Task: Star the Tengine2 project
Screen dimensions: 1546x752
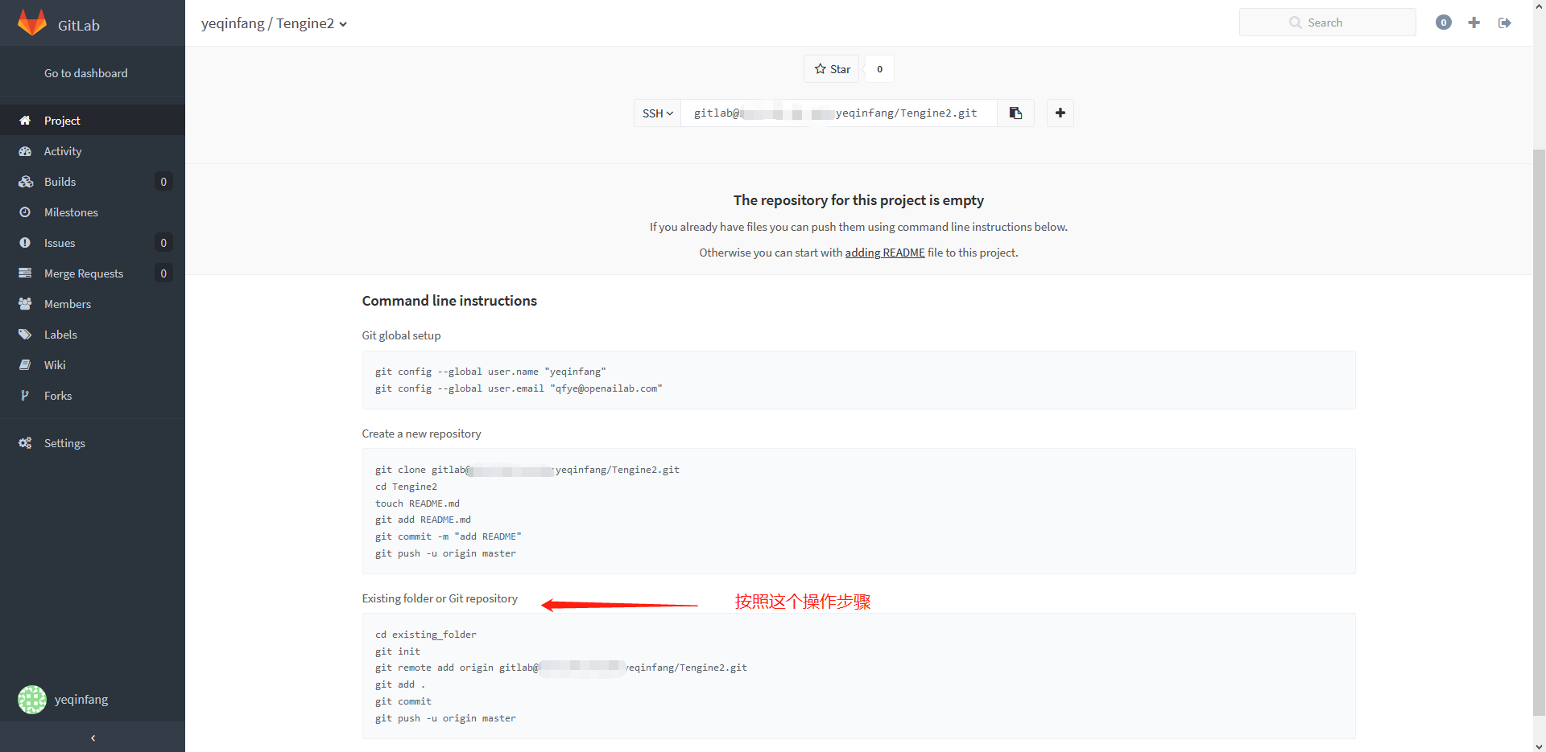Action: click(832, 68)
